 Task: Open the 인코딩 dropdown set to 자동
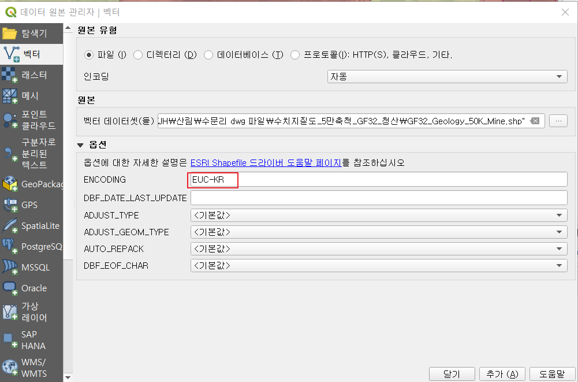(447, 76)
